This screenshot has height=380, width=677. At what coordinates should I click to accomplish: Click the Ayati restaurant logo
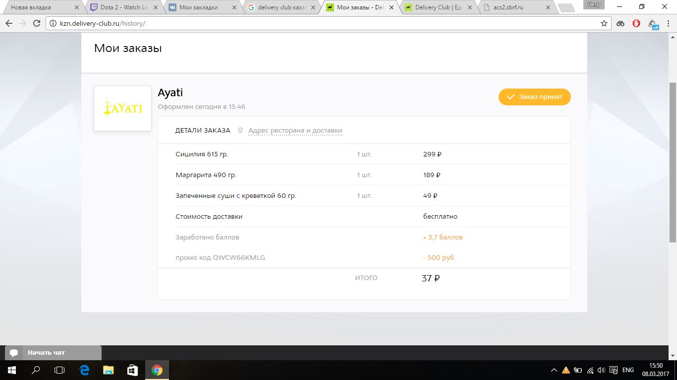coord(122,108)
